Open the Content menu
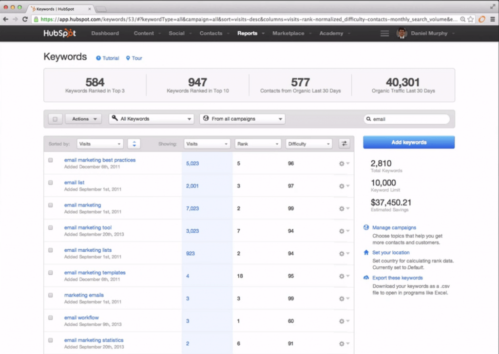Screen dimensions: 499x354 [147, 34]
